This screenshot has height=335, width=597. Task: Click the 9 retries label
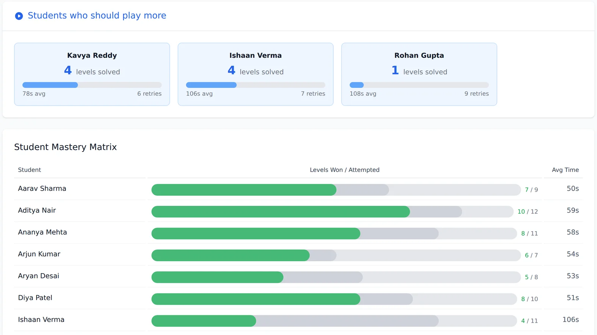[476, 94]
